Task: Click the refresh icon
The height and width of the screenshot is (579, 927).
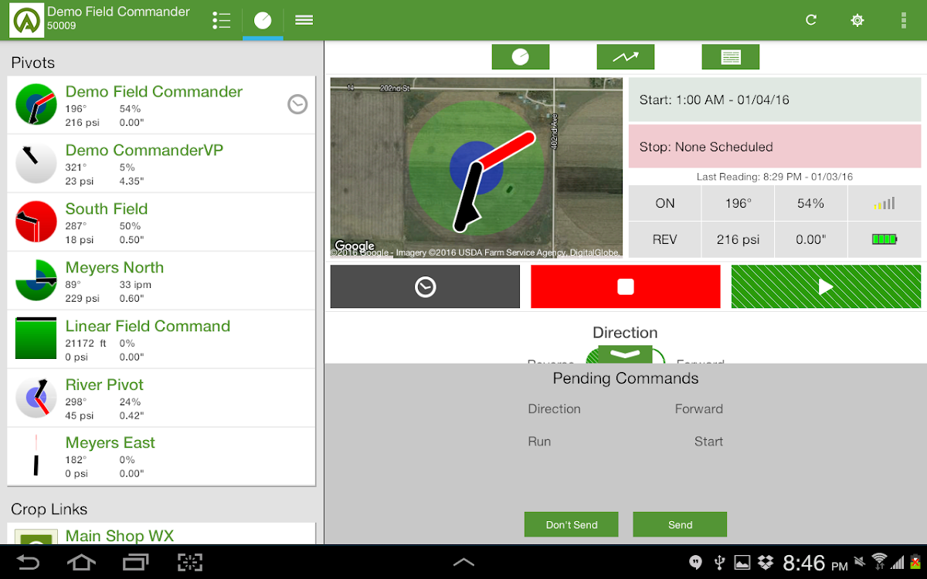Action: pyautogui.click(x=811, y=21)
